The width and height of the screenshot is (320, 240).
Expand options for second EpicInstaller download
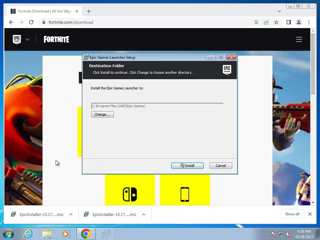(144, 214)
